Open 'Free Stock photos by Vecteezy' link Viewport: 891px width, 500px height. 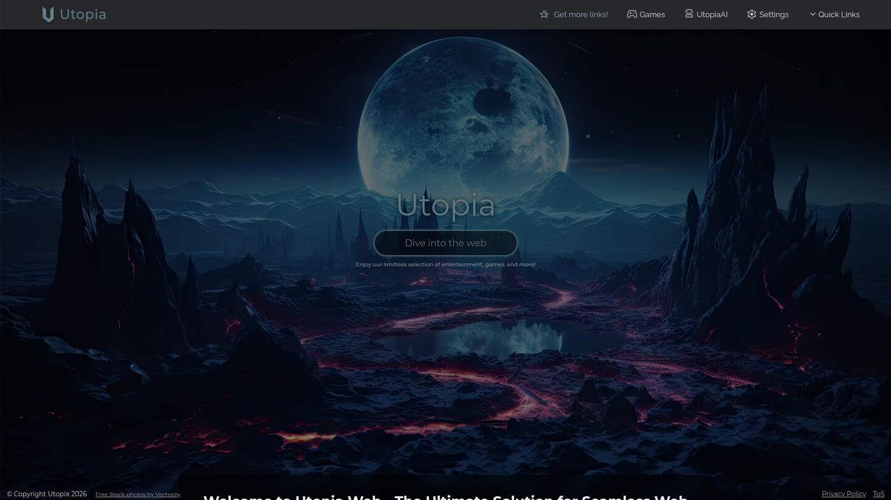pyautogui.click(x=138, y=494)
